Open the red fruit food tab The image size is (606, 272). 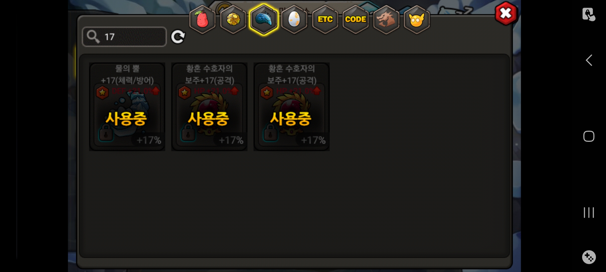coord(202,20)
